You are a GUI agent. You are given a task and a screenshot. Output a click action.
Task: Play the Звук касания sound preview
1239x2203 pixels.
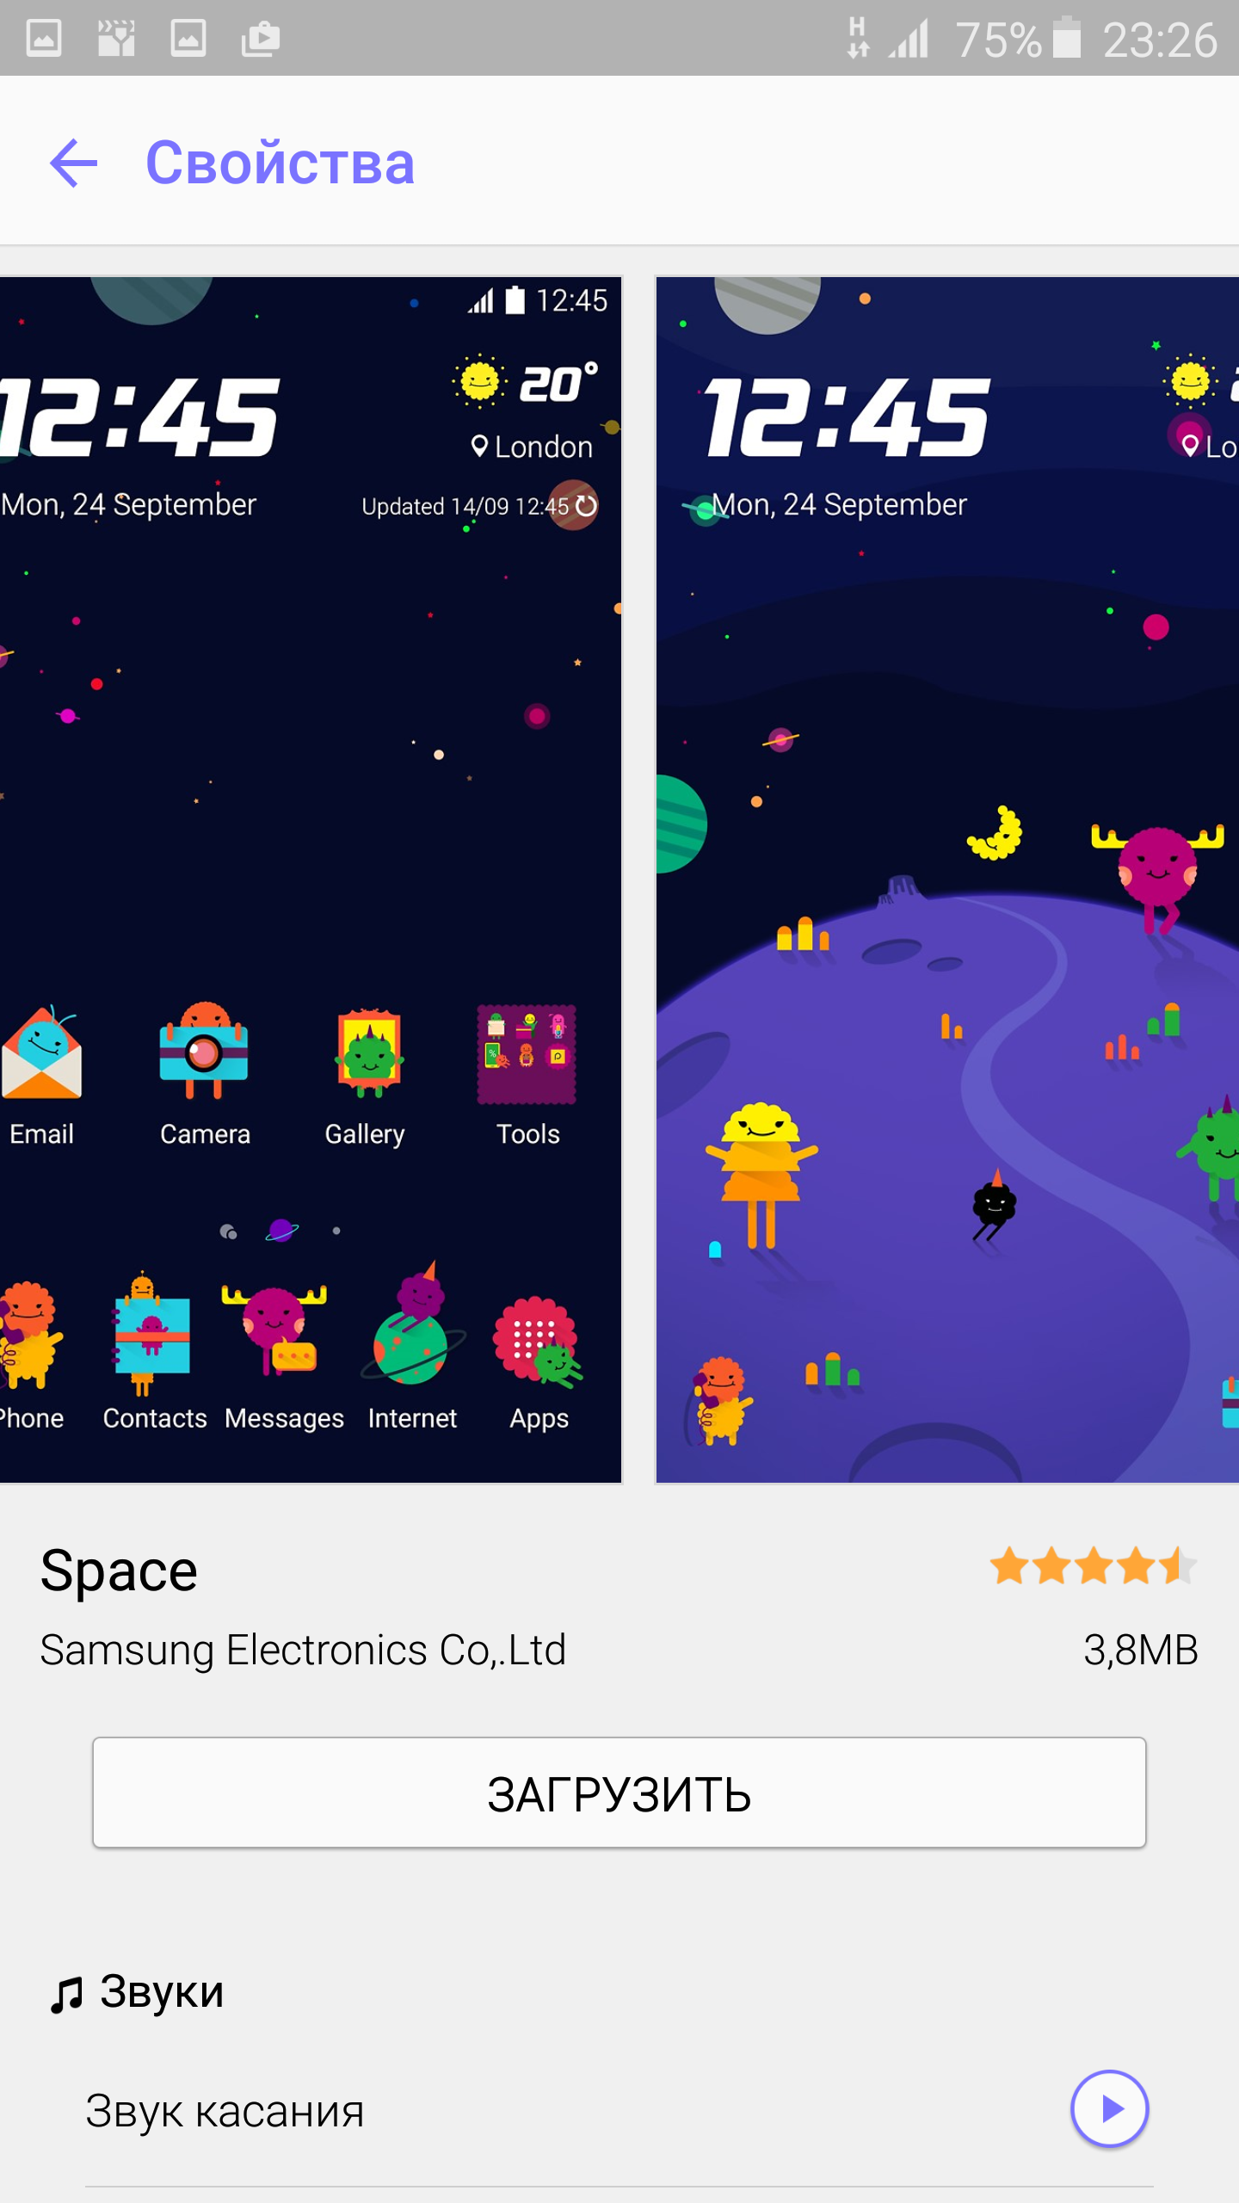pos(1109,2108)
